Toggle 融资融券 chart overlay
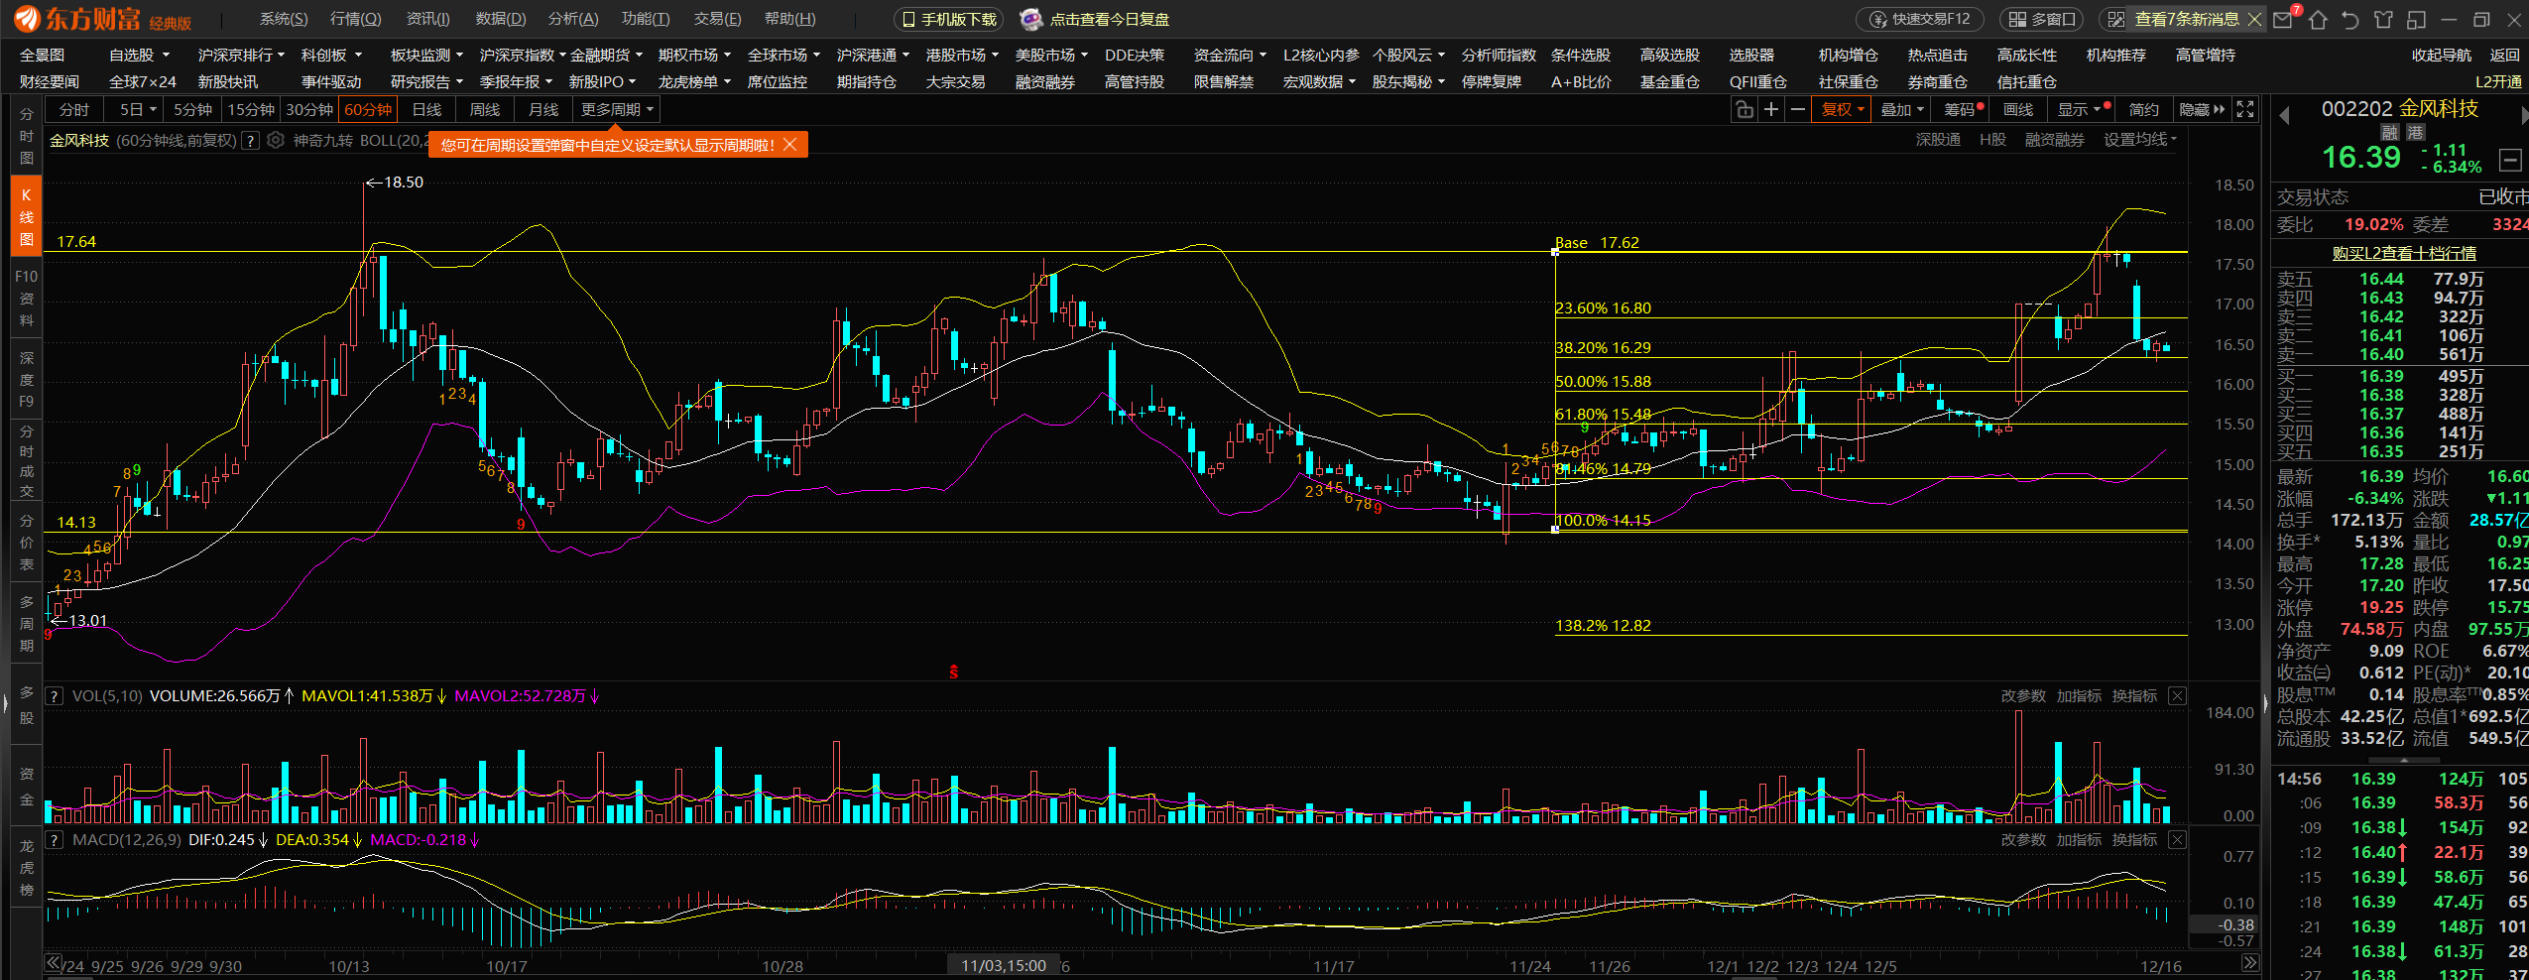The width and height of the screenshot is (2529, 980). point(2055,140)
